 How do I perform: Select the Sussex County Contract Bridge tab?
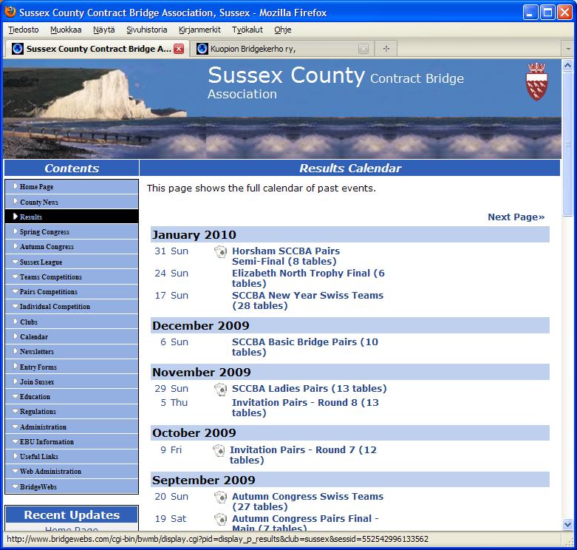[x=97, y=49]
